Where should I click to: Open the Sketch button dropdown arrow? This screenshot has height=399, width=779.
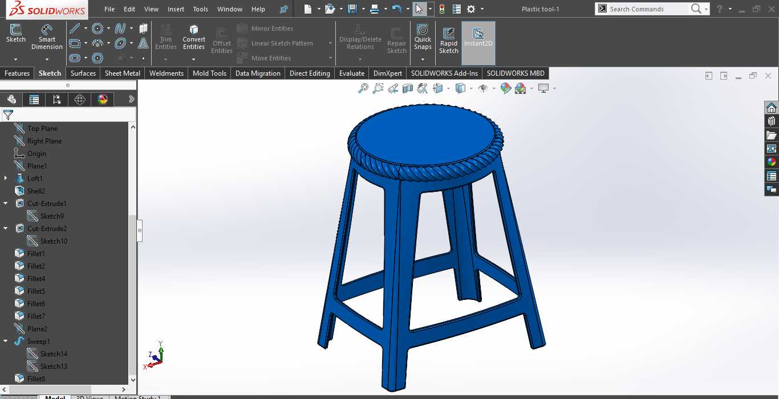point(16,59)
